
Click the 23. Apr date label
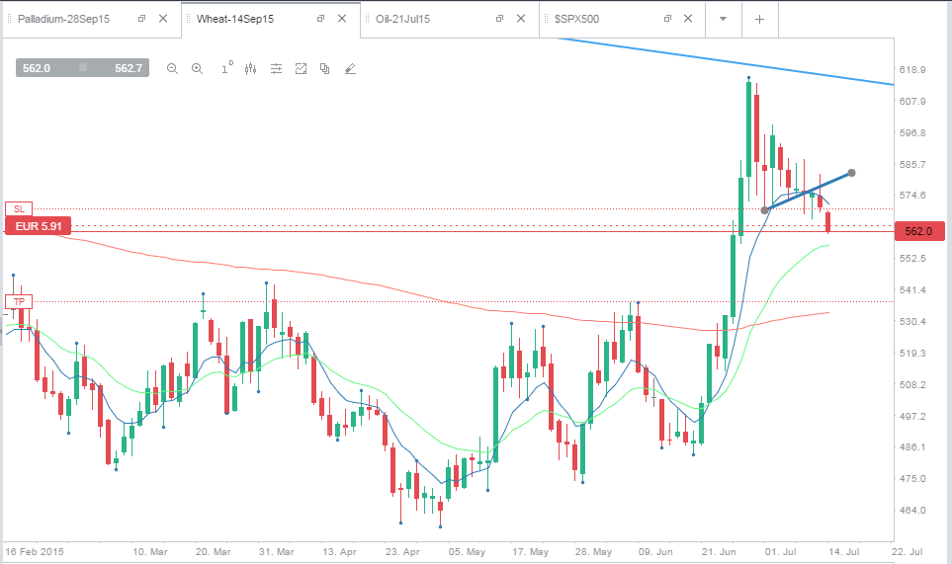402,552
